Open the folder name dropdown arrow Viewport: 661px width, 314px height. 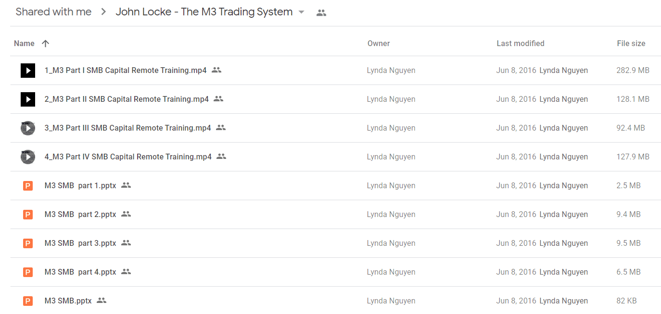(x=302, y=12)
